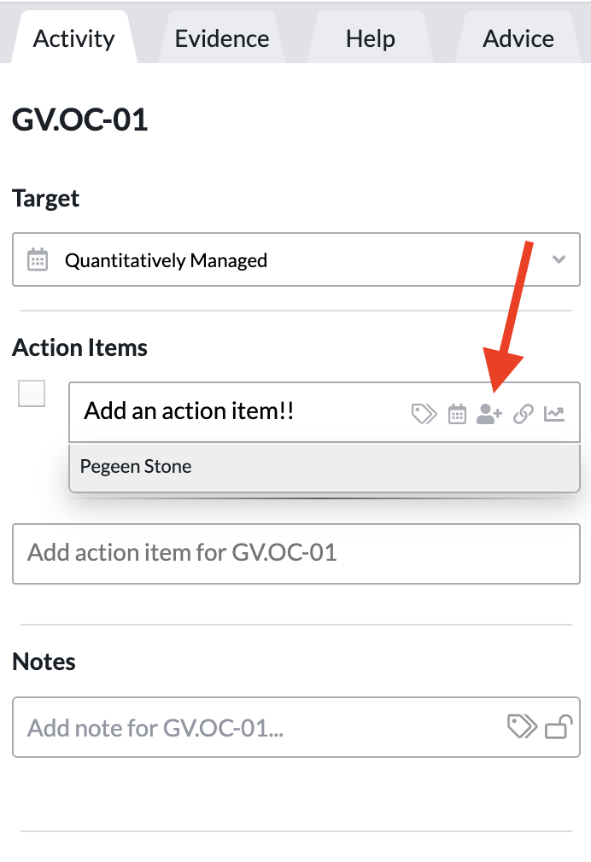Select the Activity tab

tap(73, 38)
